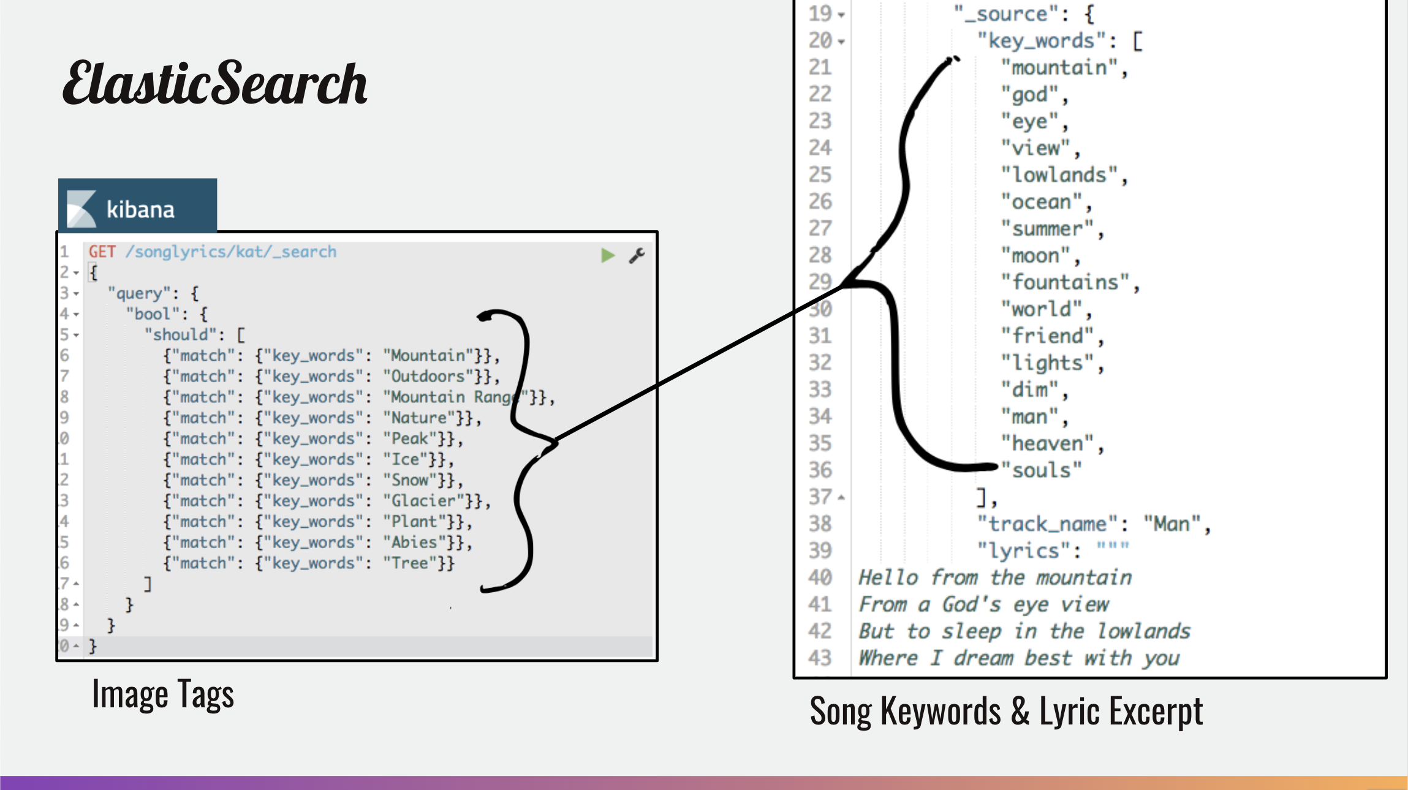
Task: Click the "lyrics" key on line 39
Action: (x=1023, y=551)
